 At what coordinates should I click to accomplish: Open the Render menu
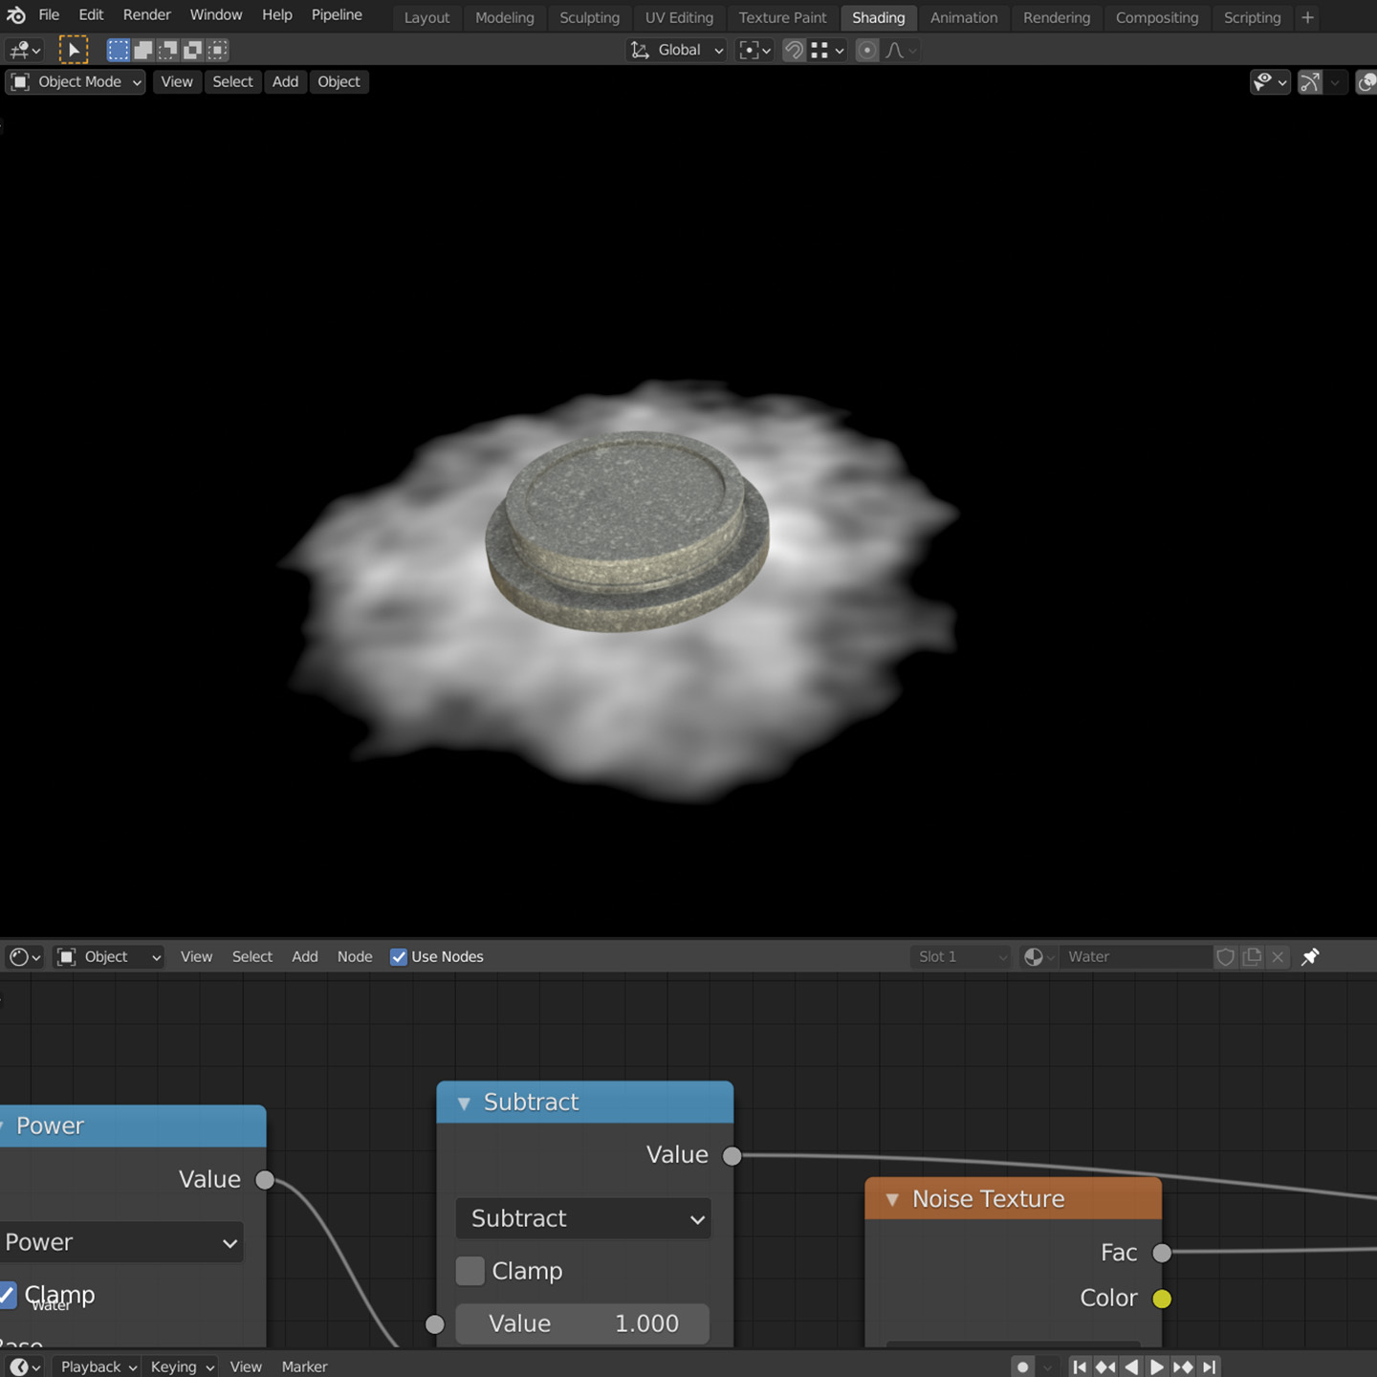coord(146,14)
